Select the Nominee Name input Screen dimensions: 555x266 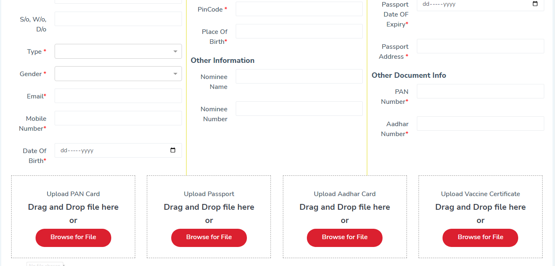[299, 76]
